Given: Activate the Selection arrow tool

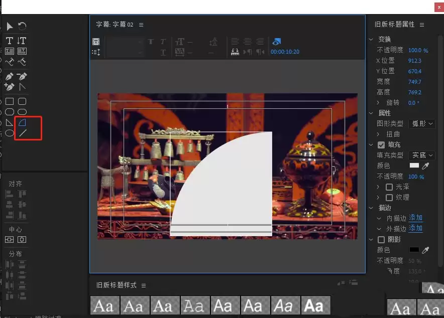Looking at the screenshot, I should (x=10, y=26).
